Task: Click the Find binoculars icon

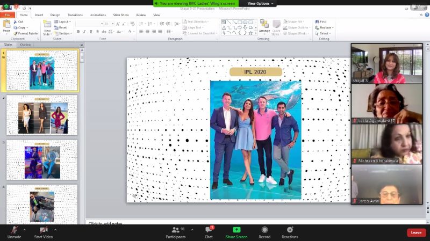Action: [317, 21]
